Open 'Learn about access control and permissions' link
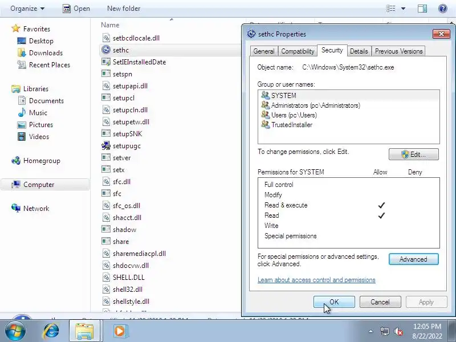Viewport: 456px width, 342px height. pyautogui.click(x=316, y=280)
